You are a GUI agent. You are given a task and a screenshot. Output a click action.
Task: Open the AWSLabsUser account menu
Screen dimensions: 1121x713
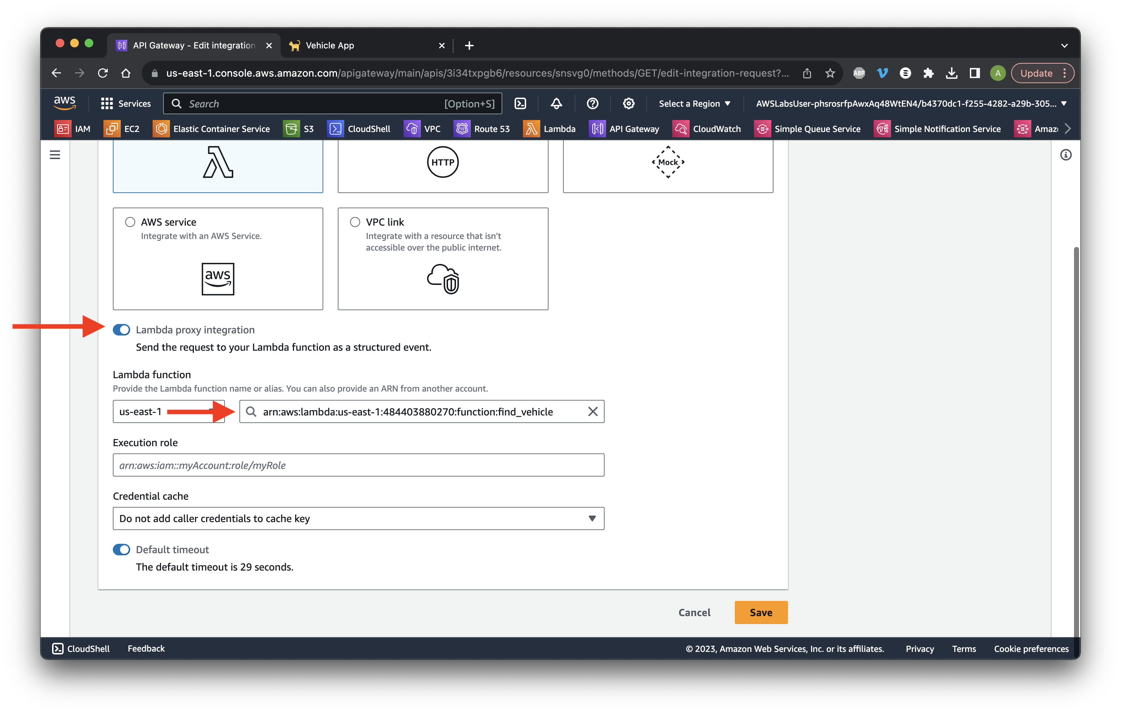(911, 103)
